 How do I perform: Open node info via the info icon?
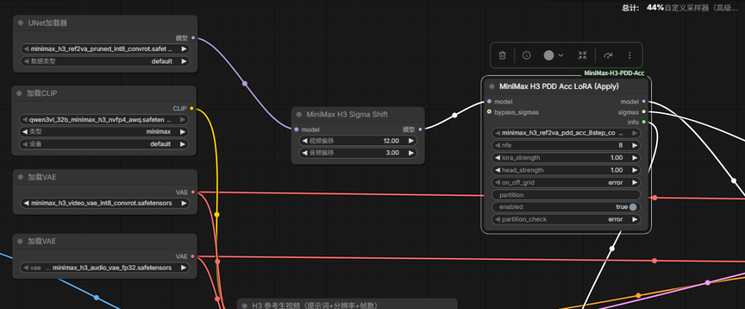pos(526,55)
